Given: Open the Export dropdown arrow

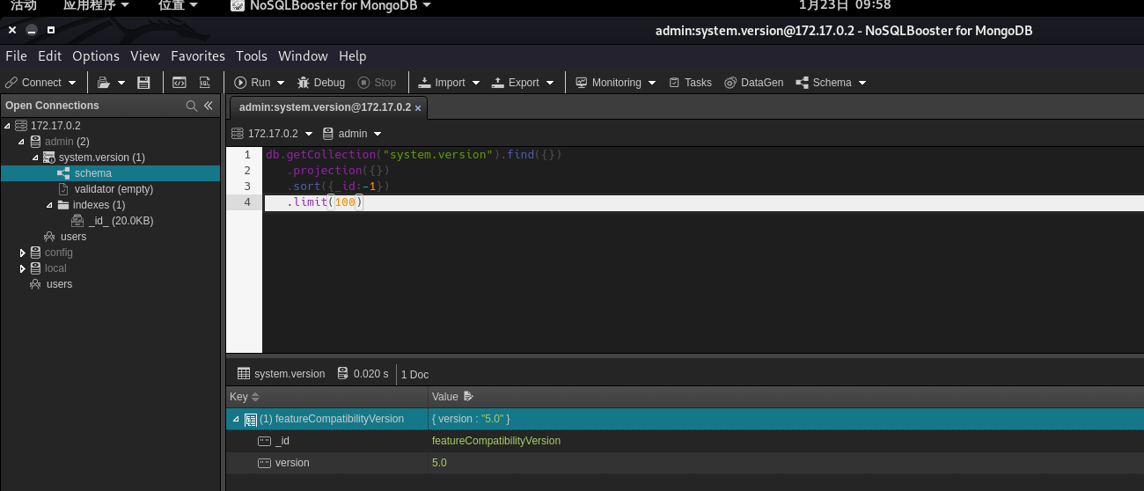Looking at the screenshot, I should [x=550, y=83].
